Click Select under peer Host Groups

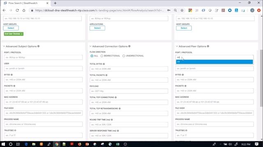click(184, 28)
